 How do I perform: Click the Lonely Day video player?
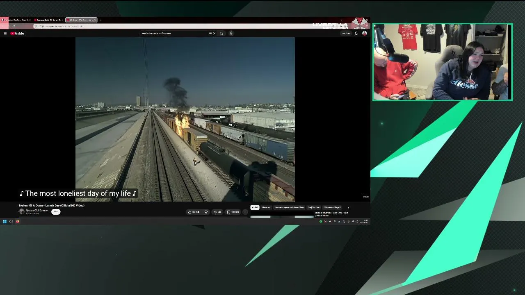pyautogui.click(x=185, y=119)
